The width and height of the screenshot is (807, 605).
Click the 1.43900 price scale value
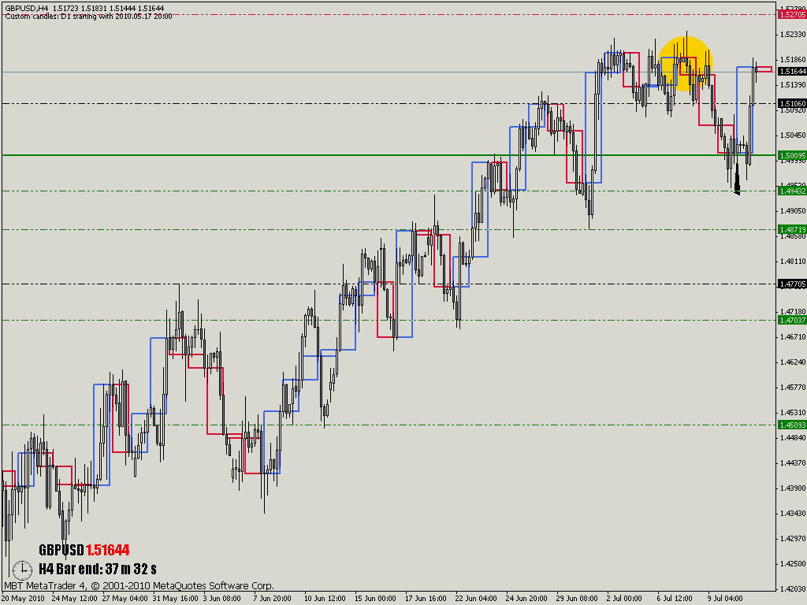point(793,488)
